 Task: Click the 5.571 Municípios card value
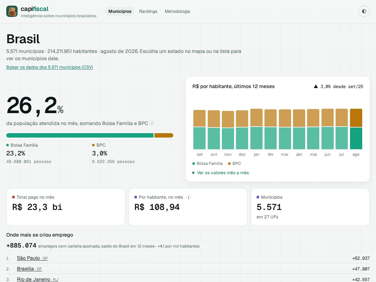(x=269, y=207)
